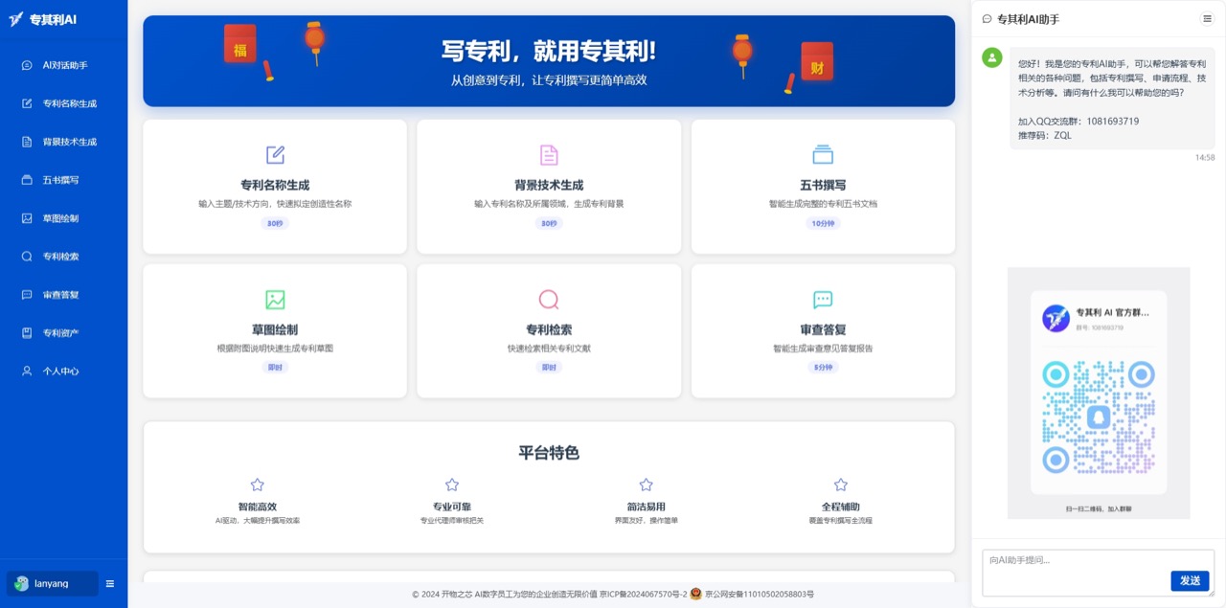Click the pencil icon on 专利名称生成 card
The image size is (1226, 608).
[x=275, y=155]
